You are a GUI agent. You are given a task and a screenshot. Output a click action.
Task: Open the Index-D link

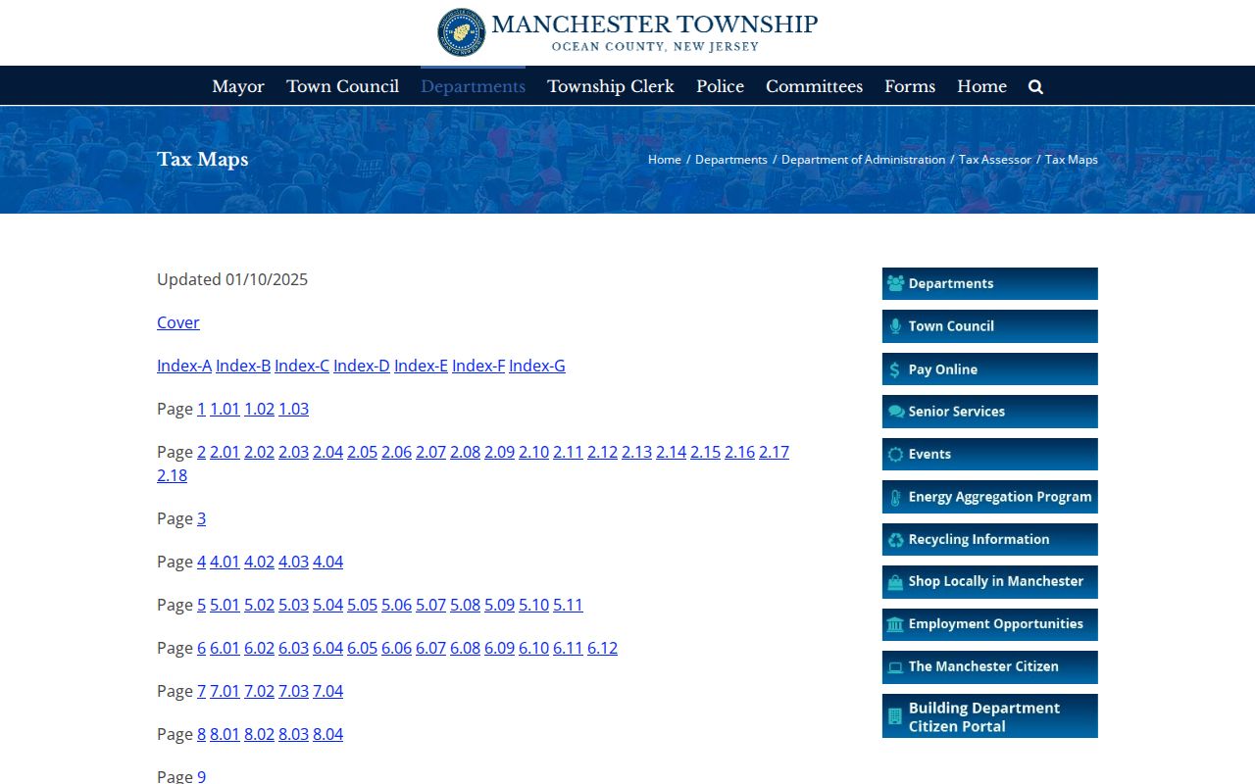[362, 366]
